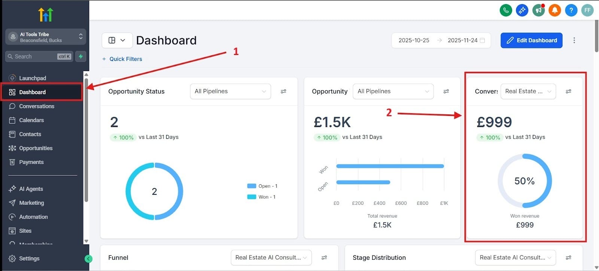Screen dimensions: 599x271
Task: Click the sidebar scrollbar down arrow
Action: pos(86,241)
